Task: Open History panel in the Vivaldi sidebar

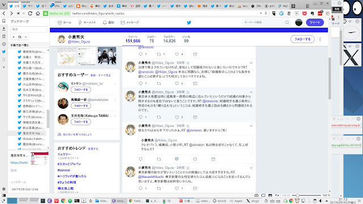Action: pos(4,44)
